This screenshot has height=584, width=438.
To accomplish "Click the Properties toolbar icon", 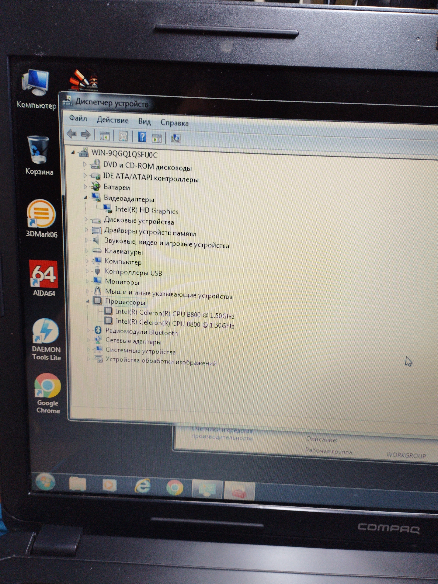I will (x=123, y=137).
